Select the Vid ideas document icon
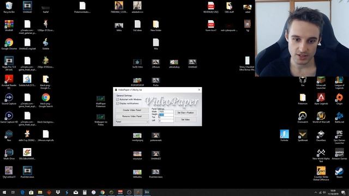 pyautogui.click(x=137, y=26)
